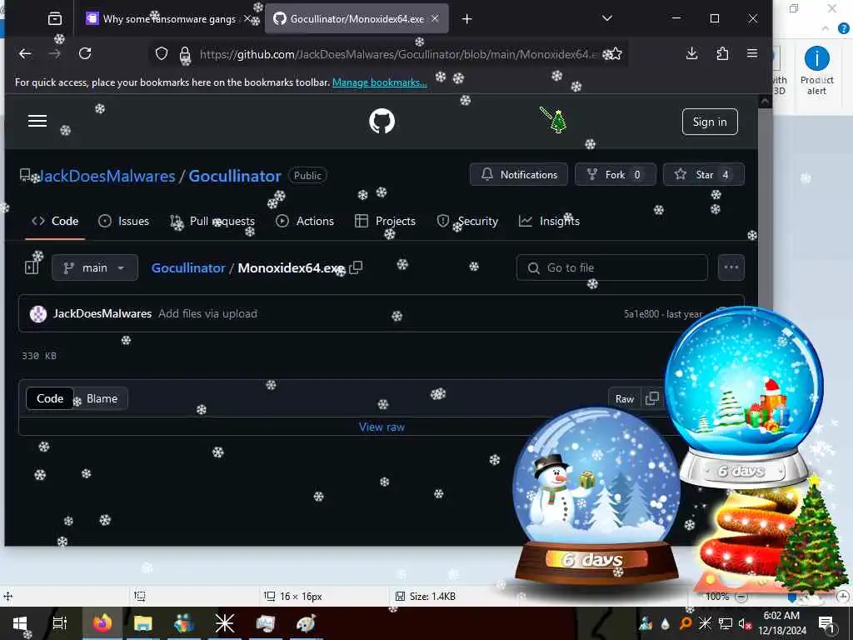The image size is (853, 640).
Task: Click the snowflake app taskbar icon
Action: tap(224, 623)
